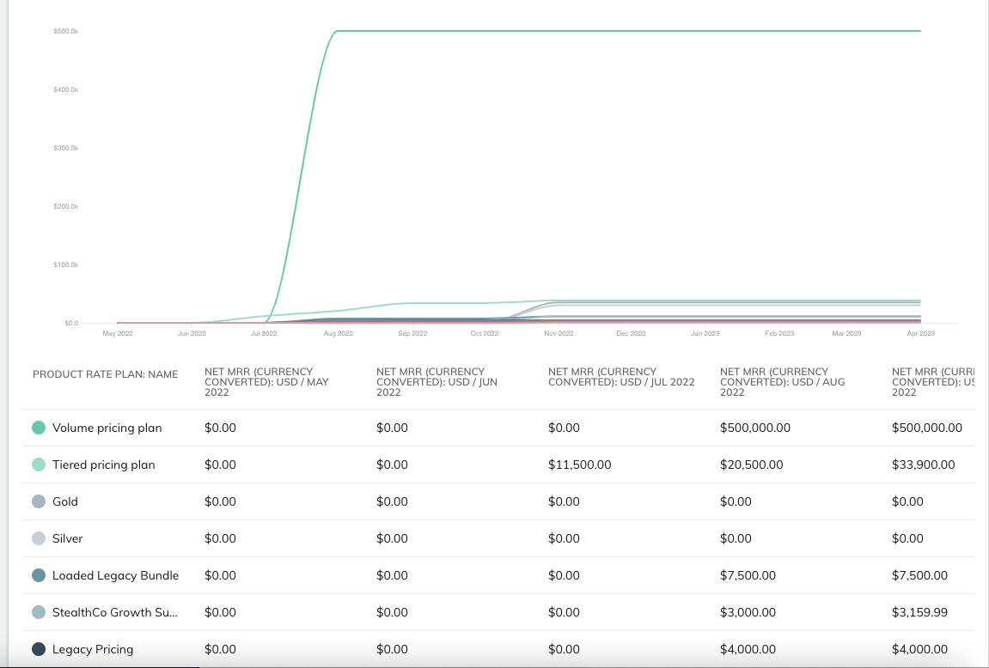The width and height of the screenshot is (989, 668).
Task: Open the Volume pricing plan row label
Action: [x=107, y=428]
